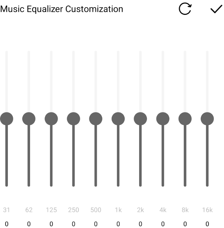Click the gain value under 8k
Image resolution: width=224 pixels, height=228 pixels.
[185, 224]
